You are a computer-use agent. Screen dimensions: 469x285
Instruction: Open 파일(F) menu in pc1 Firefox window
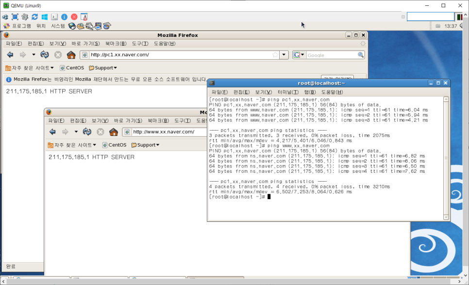pyautogui.click(x=14, y=44)
